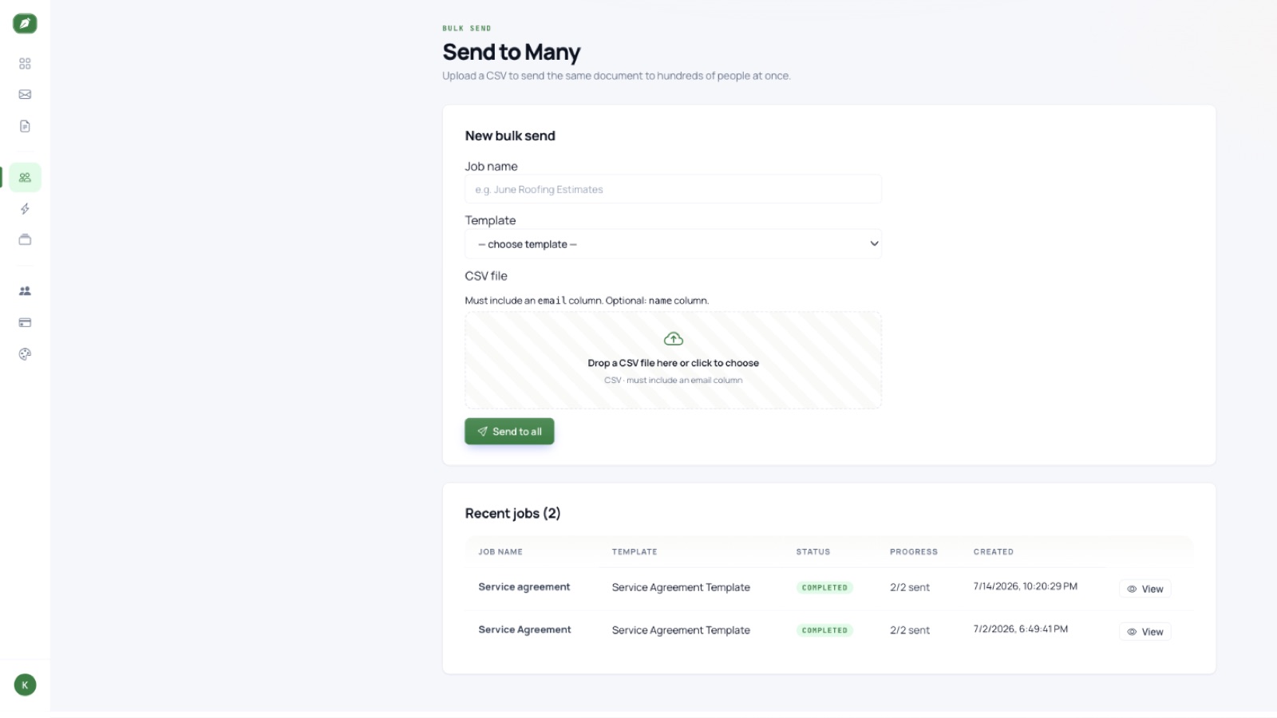Open the envelope inbox icon in sidebar

tap(25, 94)
